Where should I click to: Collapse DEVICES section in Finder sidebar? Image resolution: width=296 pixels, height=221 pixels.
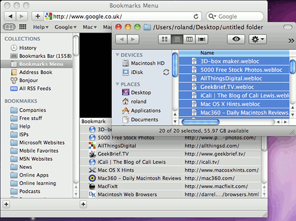click(x=117, y=55)
